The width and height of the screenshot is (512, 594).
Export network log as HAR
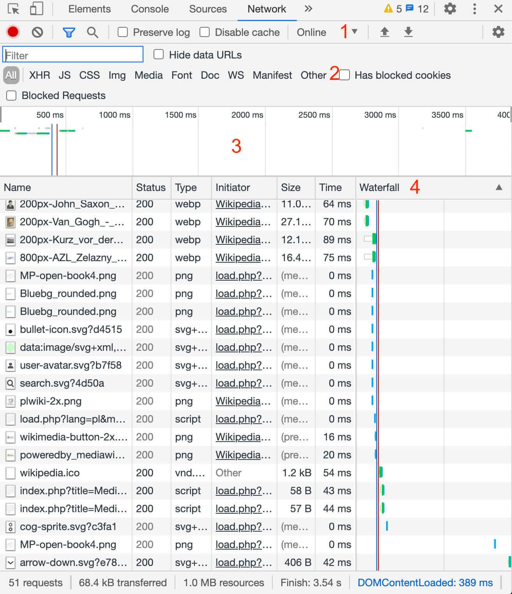(408, 32)
